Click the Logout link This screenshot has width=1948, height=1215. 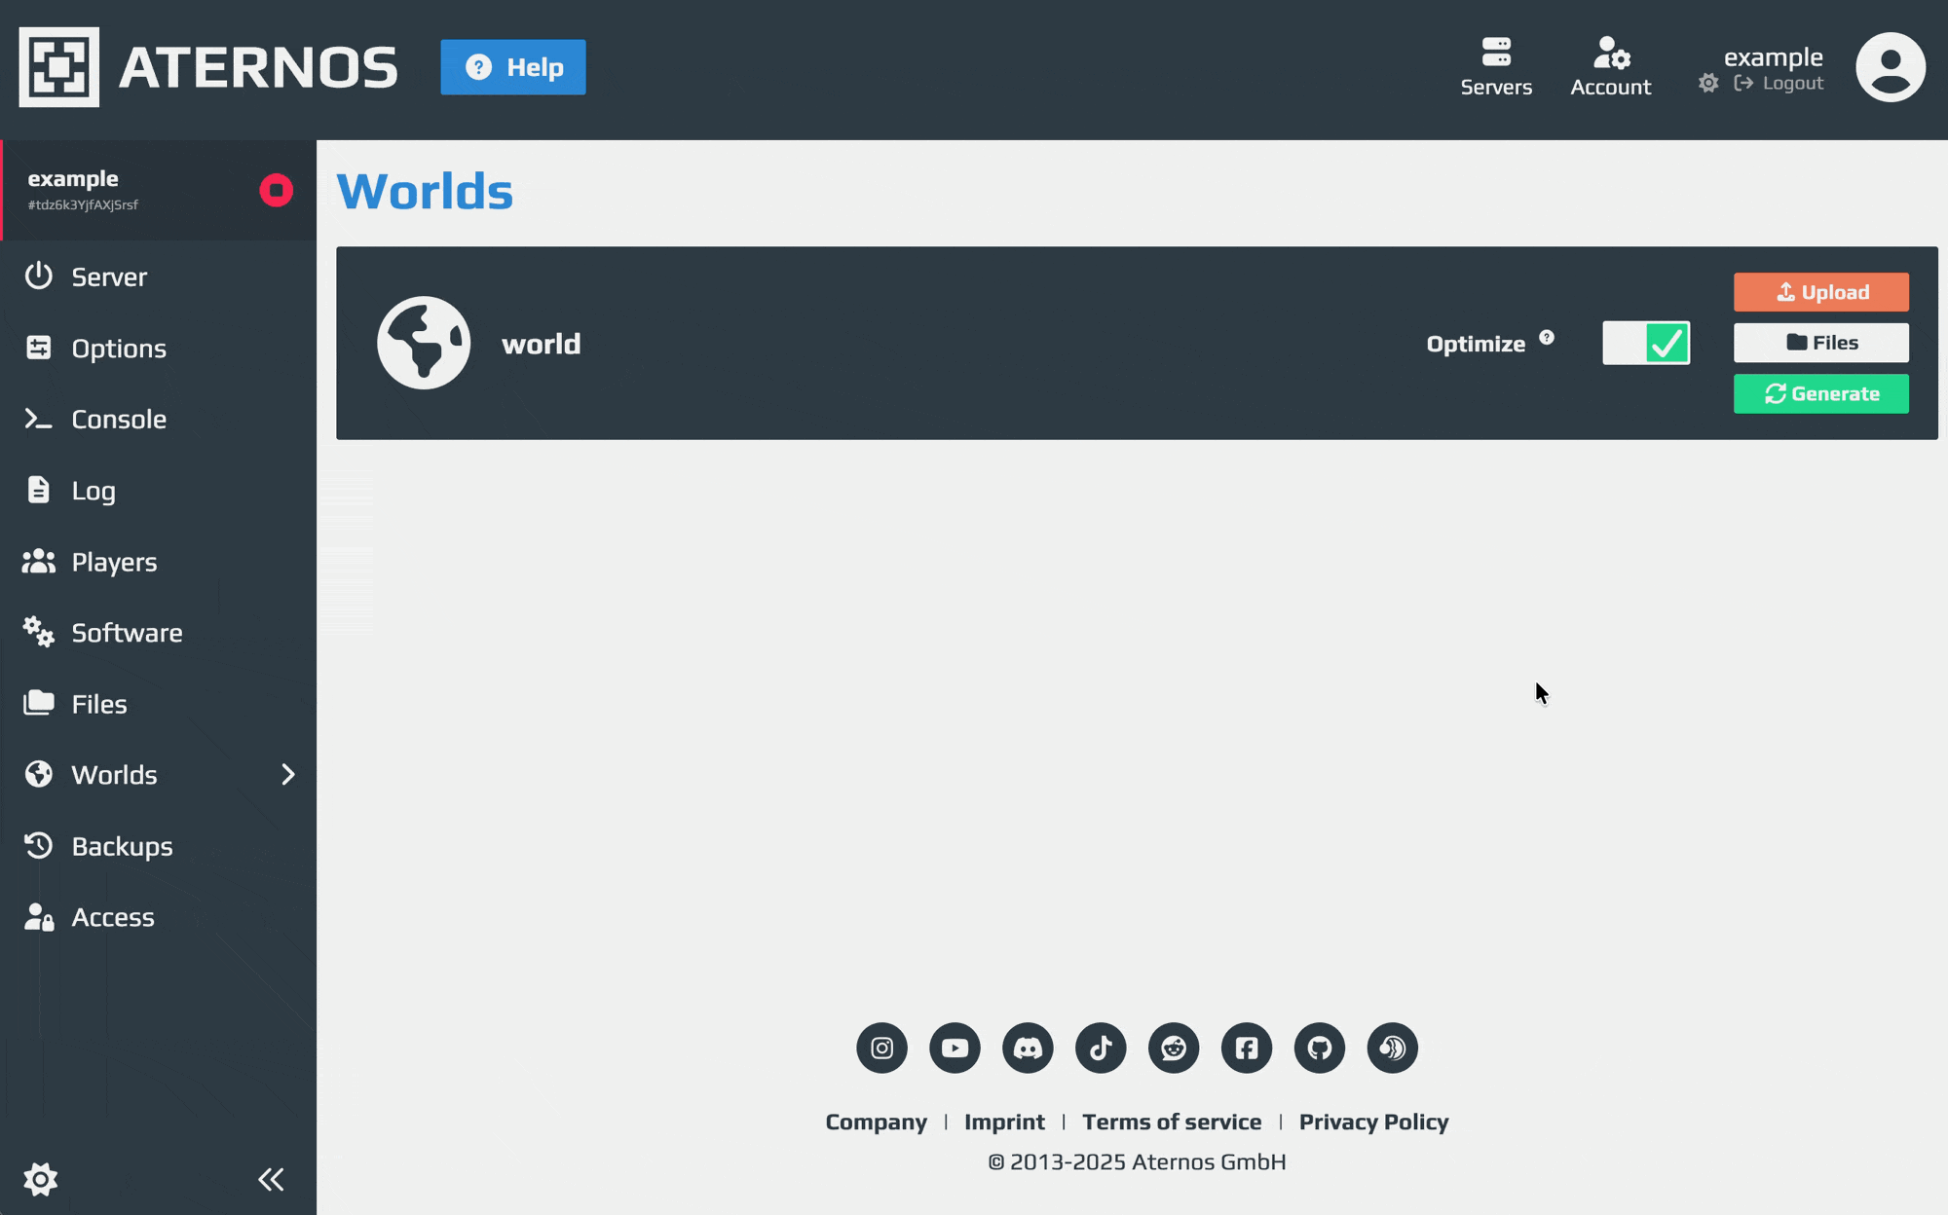1791,84
